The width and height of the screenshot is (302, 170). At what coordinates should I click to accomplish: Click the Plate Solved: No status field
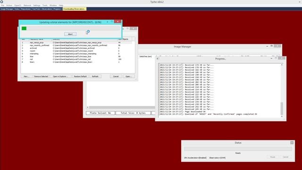pos(101,113)
